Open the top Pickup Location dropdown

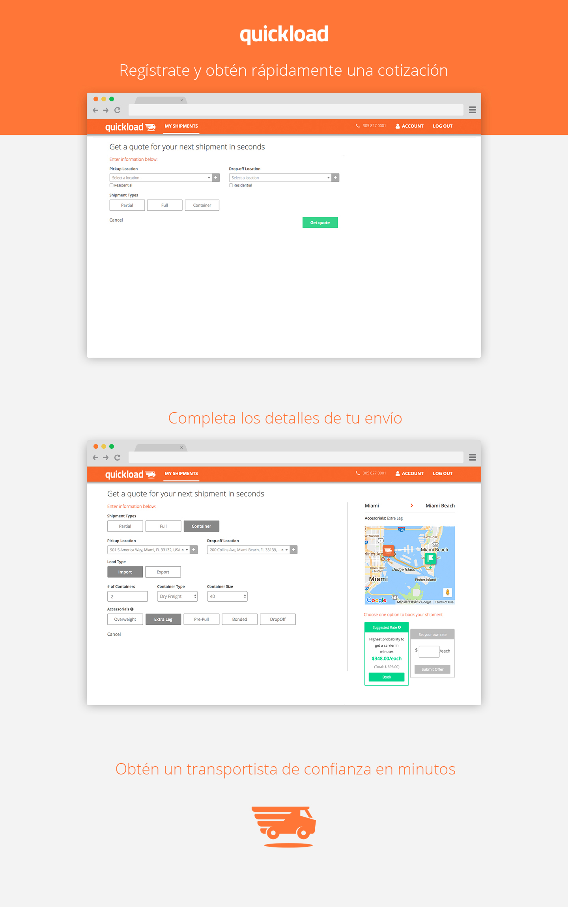pyautogui.click(x=161, y=177)
